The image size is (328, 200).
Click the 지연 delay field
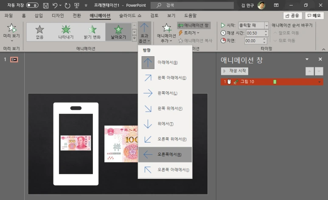coord(253,41)
